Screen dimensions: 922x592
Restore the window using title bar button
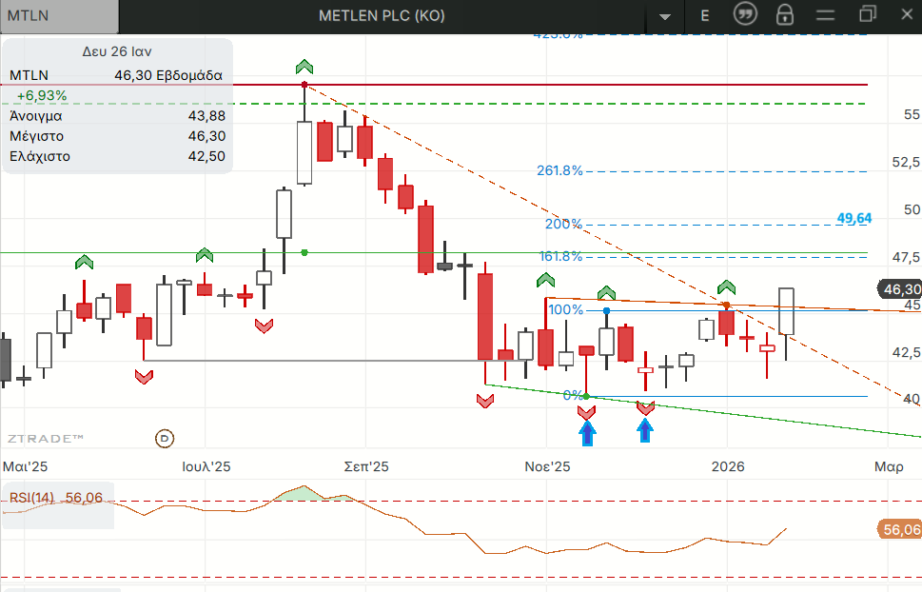coord(867,14)
